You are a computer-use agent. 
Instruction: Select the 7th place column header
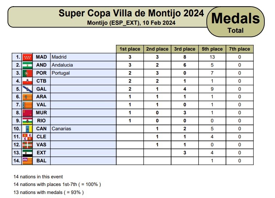pos(239,49)
